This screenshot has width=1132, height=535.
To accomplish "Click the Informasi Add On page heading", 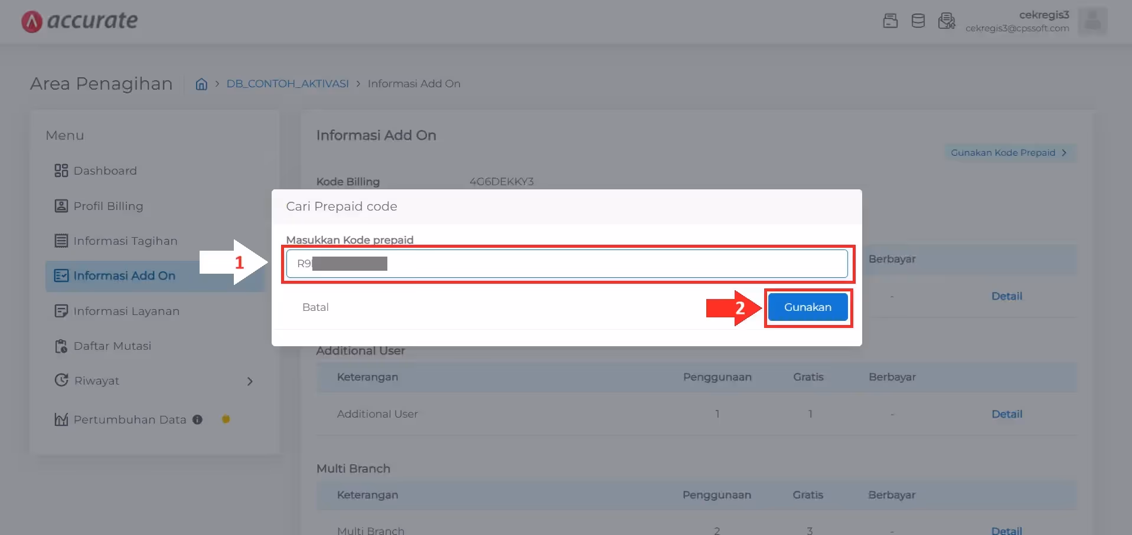I will 376,135.
